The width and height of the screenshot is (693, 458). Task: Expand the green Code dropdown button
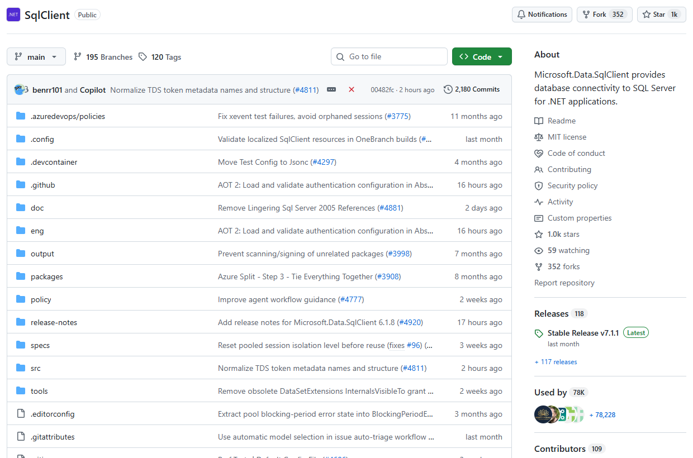coord(482,56)
